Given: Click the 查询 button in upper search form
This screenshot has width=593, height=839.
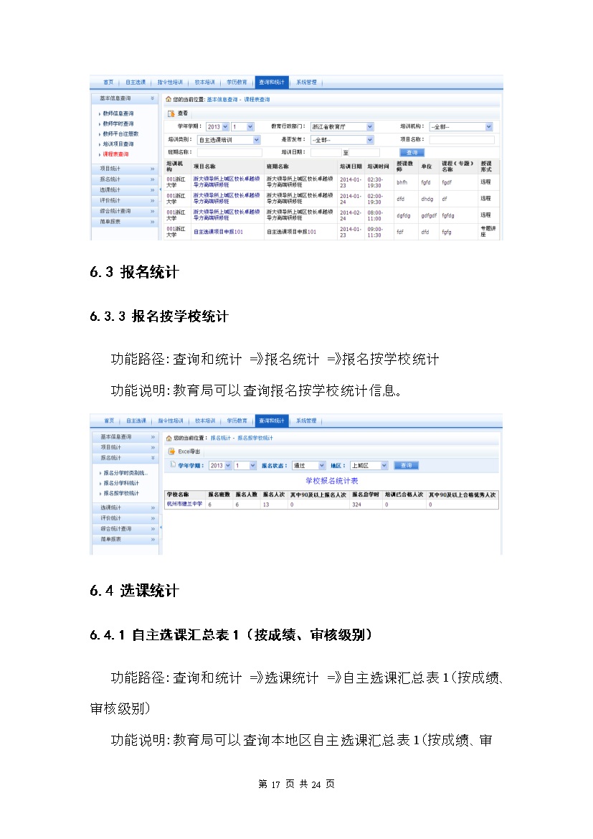Looking at the screenshot, I should [412, 153].
